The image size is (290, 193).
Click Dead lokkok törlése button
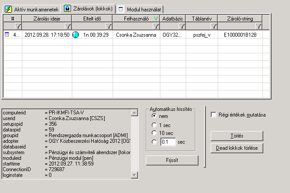coord(237,148)
